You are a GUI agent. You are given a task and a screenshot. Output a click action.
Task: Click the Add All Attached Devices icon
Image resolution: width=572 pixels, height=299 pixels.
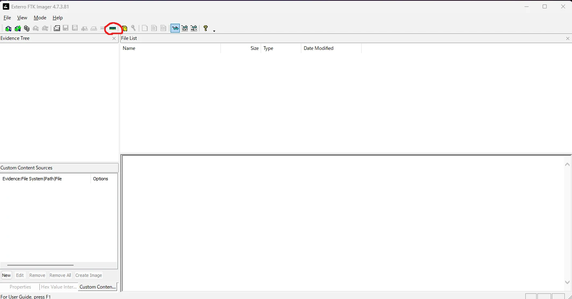pos(18,28)
